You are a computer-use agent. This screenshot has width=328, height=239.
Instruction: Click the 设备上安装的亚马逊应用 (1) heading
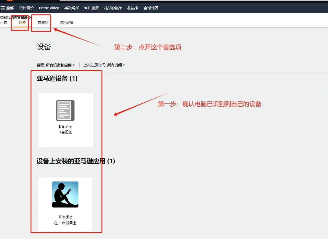click(x=76, y=161)
